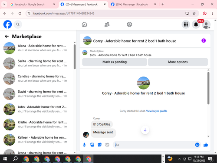Open the Groups icon in top navigation
Screen dimensions: 217x163
[129, 24]
